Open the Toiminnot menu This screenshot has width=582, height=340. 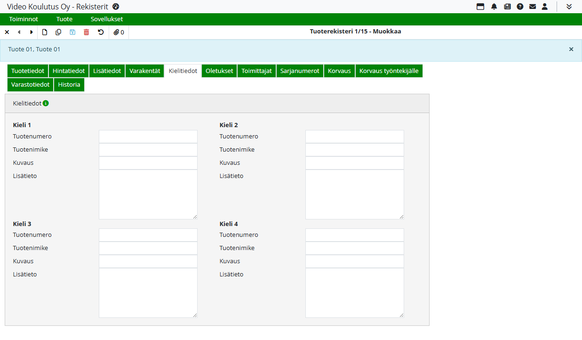pyautogui.click(x=24, y=19)
